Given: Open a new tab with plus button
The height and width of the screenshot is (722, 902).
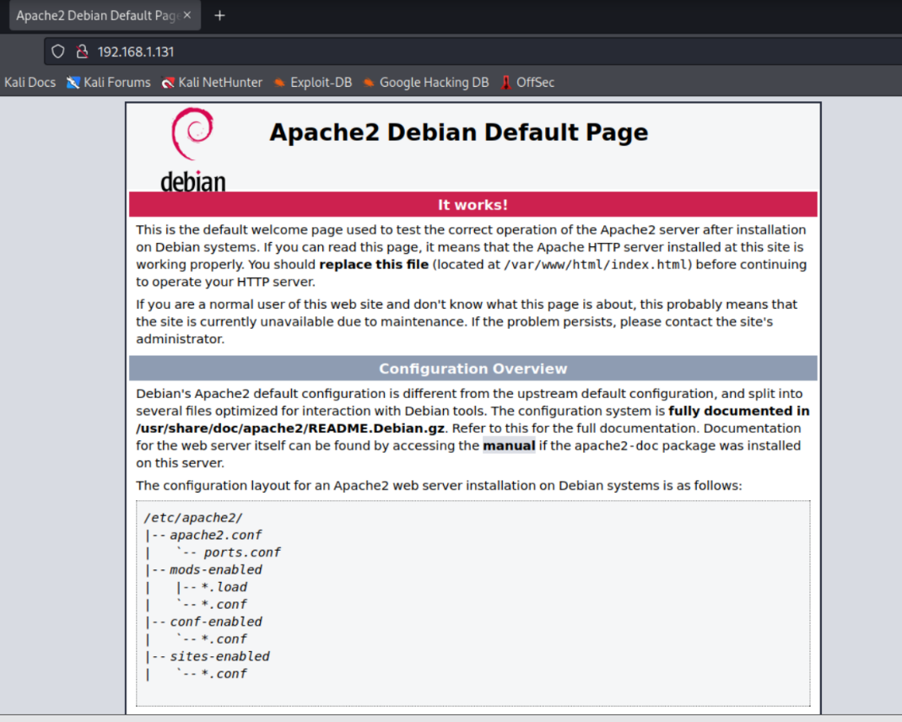Looking at the screenshot, I should click(x=219, y=15).
